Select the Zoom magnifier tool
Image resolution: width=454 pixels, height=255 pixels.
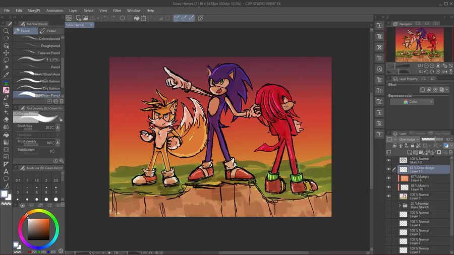[x=6, y=31]
